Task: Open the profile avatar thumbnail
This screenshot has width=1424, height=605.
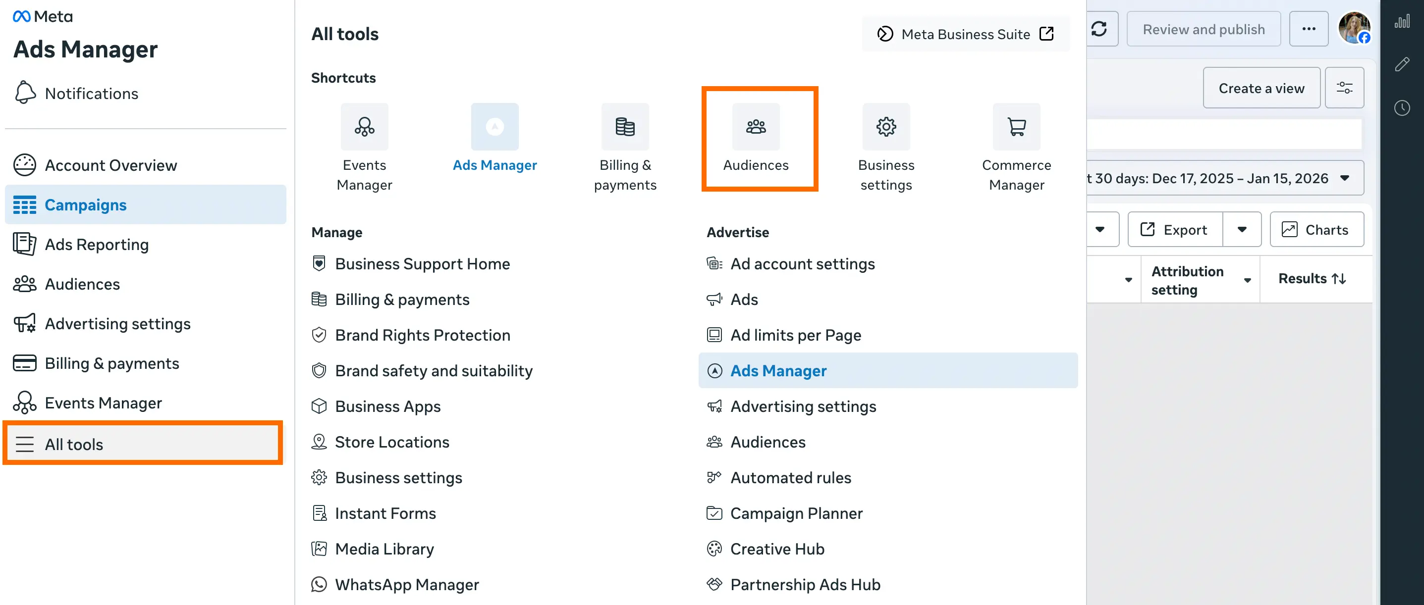Action: [x=1353, y=28]
